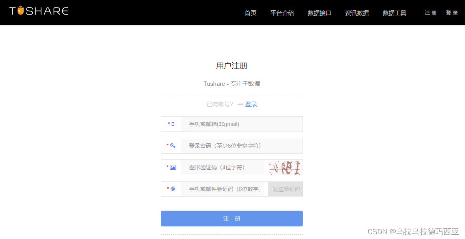The width and height of the screenshot is (465, 239).
Task: Focus the 图形验证码 input field
Action: click(x=223, y=167)
